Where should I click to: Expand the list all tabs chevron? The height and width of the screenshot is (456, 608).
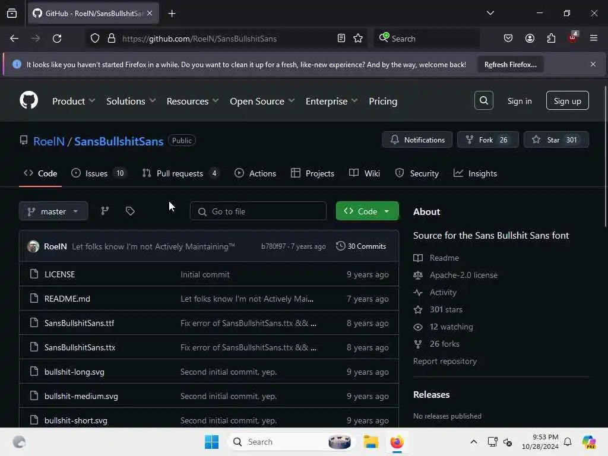click(x=490, y=13)
